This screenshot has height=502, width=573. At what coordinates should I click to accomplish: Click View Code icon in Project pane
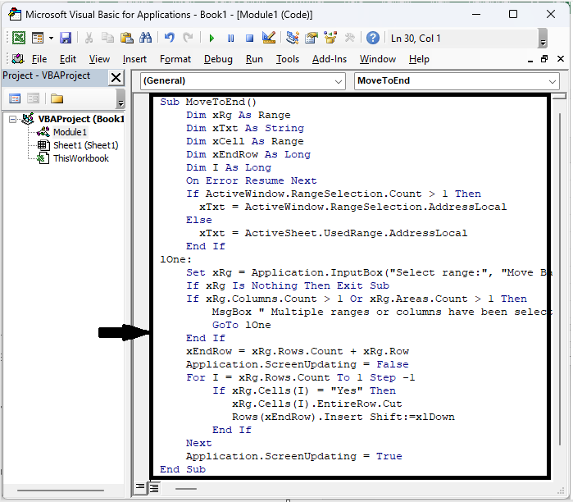[x=15, y=98]
